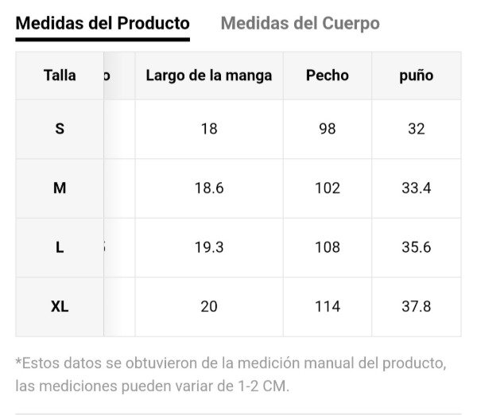
Task: Switch to the Medidas del Cuerpo tab
Action: (300, 23)
